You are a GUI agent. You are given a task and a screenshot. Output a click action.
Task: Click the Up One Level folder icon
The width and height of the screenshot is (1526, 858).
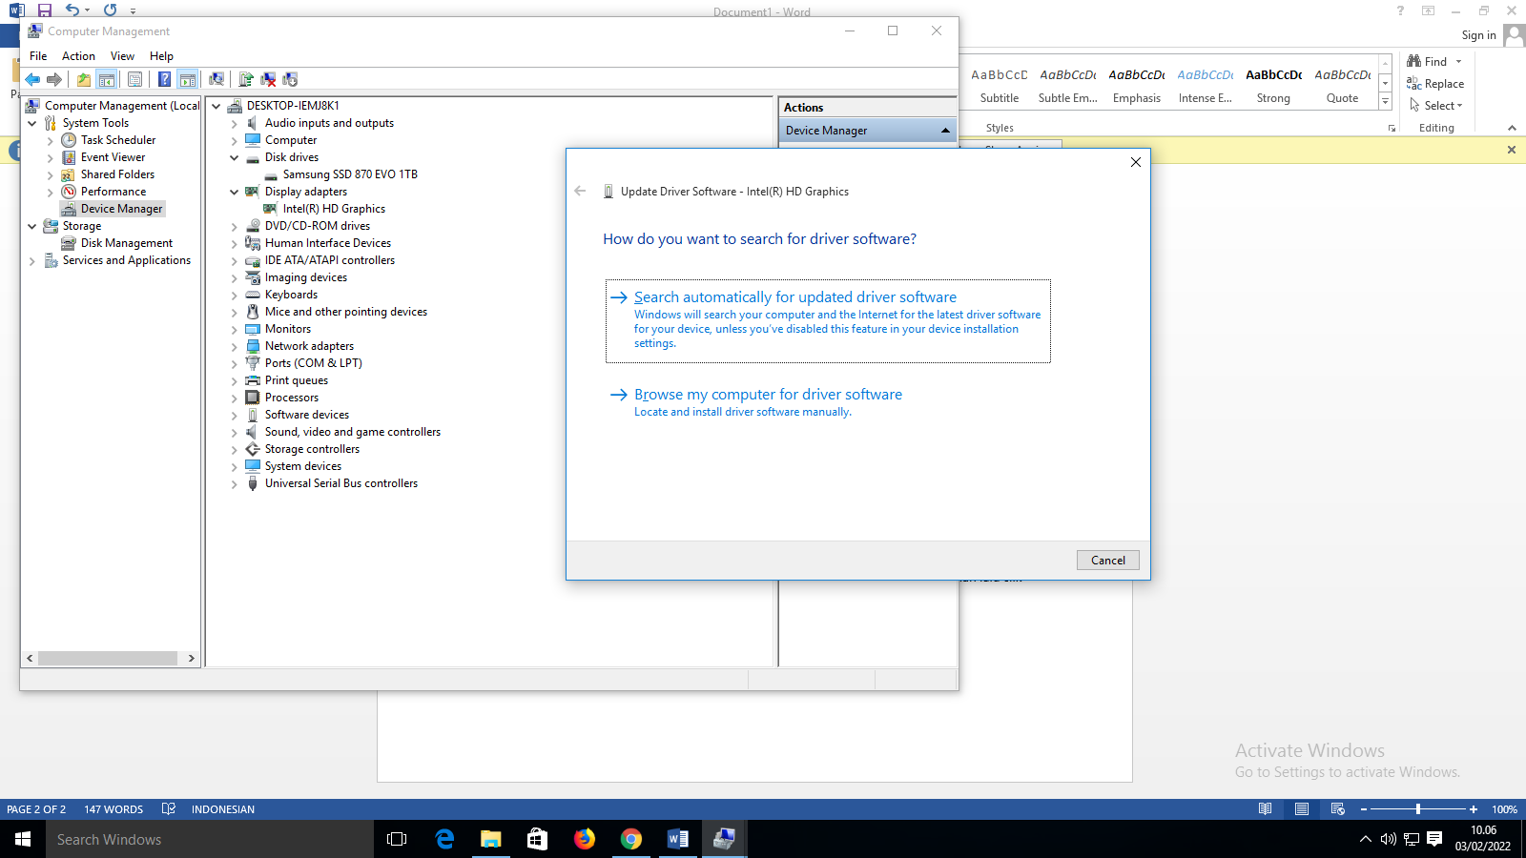[x=84, y=79]
